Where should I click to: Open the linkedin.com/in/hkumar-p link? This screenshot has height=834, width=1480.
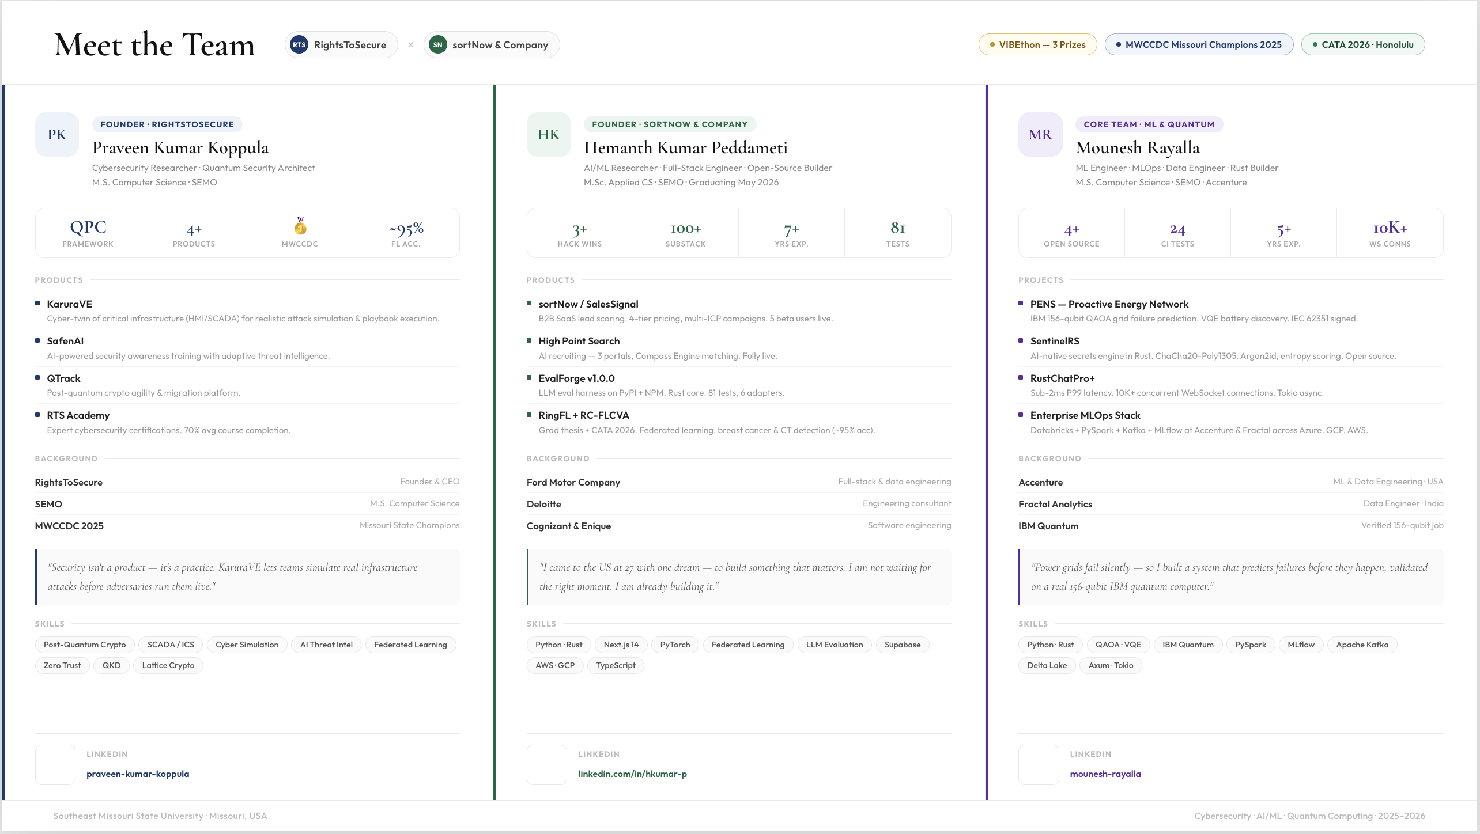(x=632, y=774)
